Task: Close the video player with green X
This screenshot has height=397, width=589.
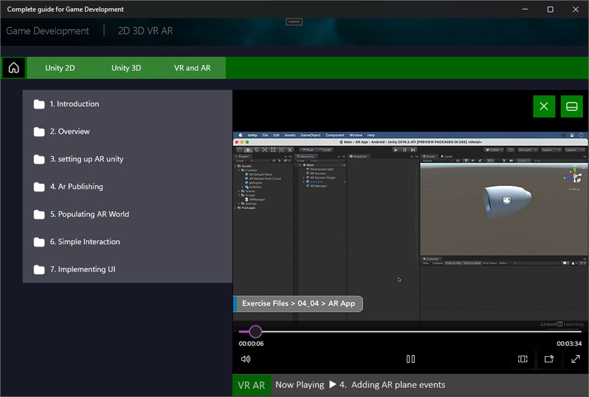Action: 544,106
